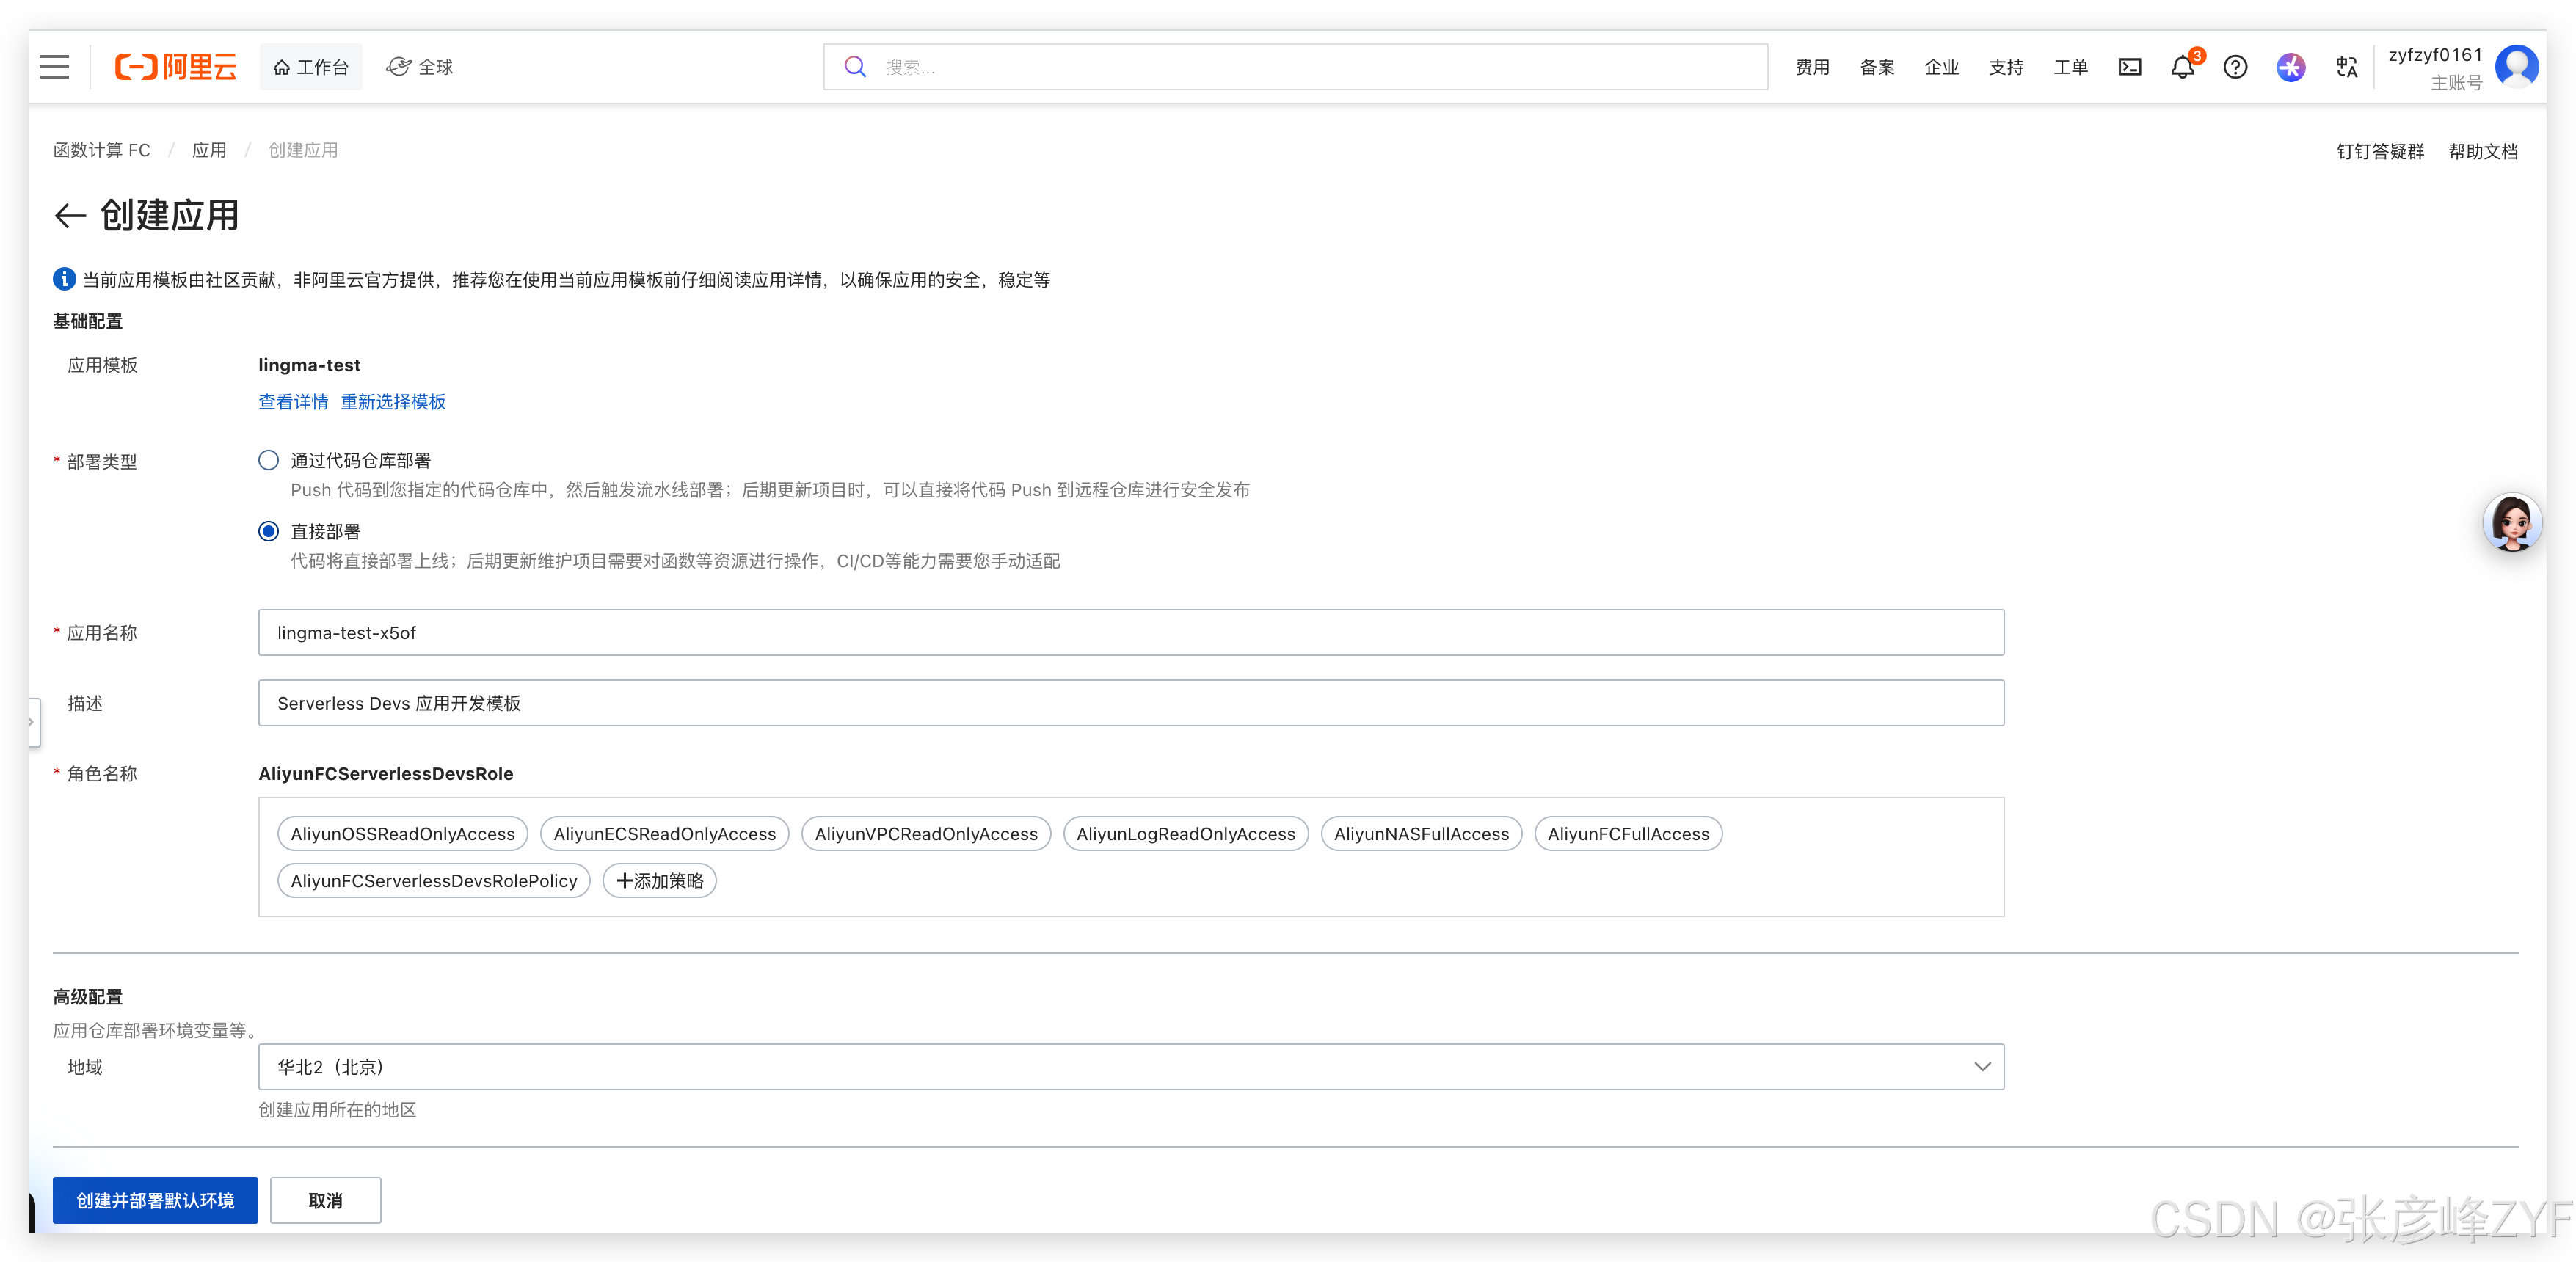Click the lingma-test template name
The image size is (2576, 1262).
(x=309, y=365)
